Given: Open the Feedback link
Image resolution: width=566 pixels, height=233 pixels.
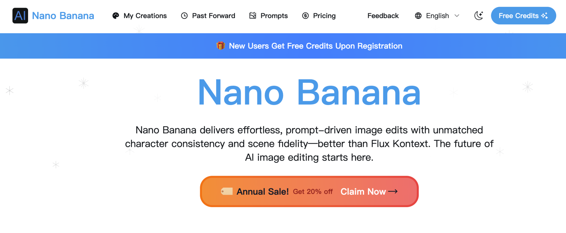Looking at the screenshot, I should 383,16.
